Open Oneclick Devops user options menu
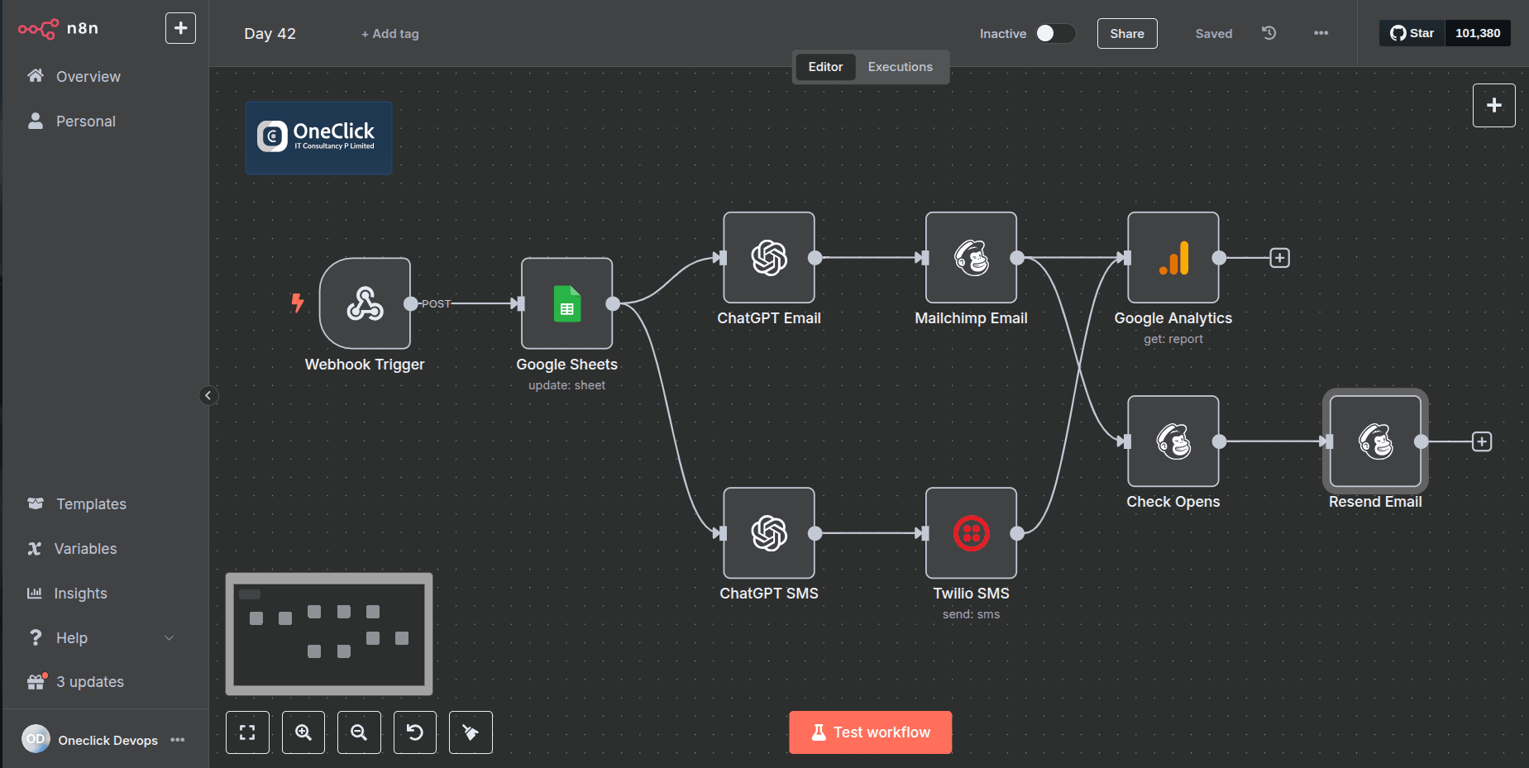1529x768 pixels. click(177, 740)
